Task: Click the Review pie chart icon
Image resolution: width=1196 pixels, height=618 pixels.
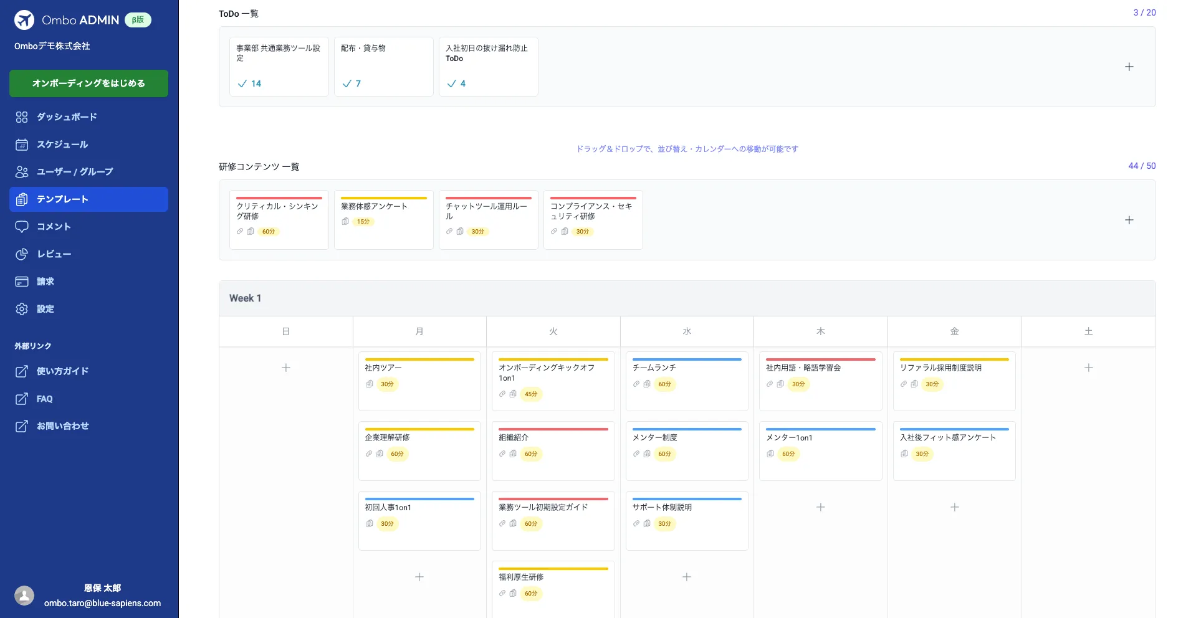Action: click(22, 254)
